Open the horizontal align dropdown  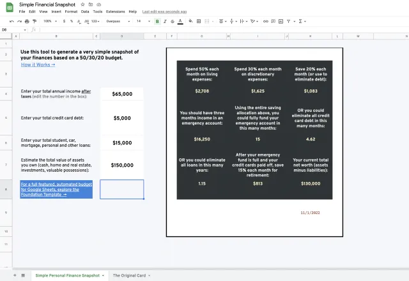[x=222, y=21]
